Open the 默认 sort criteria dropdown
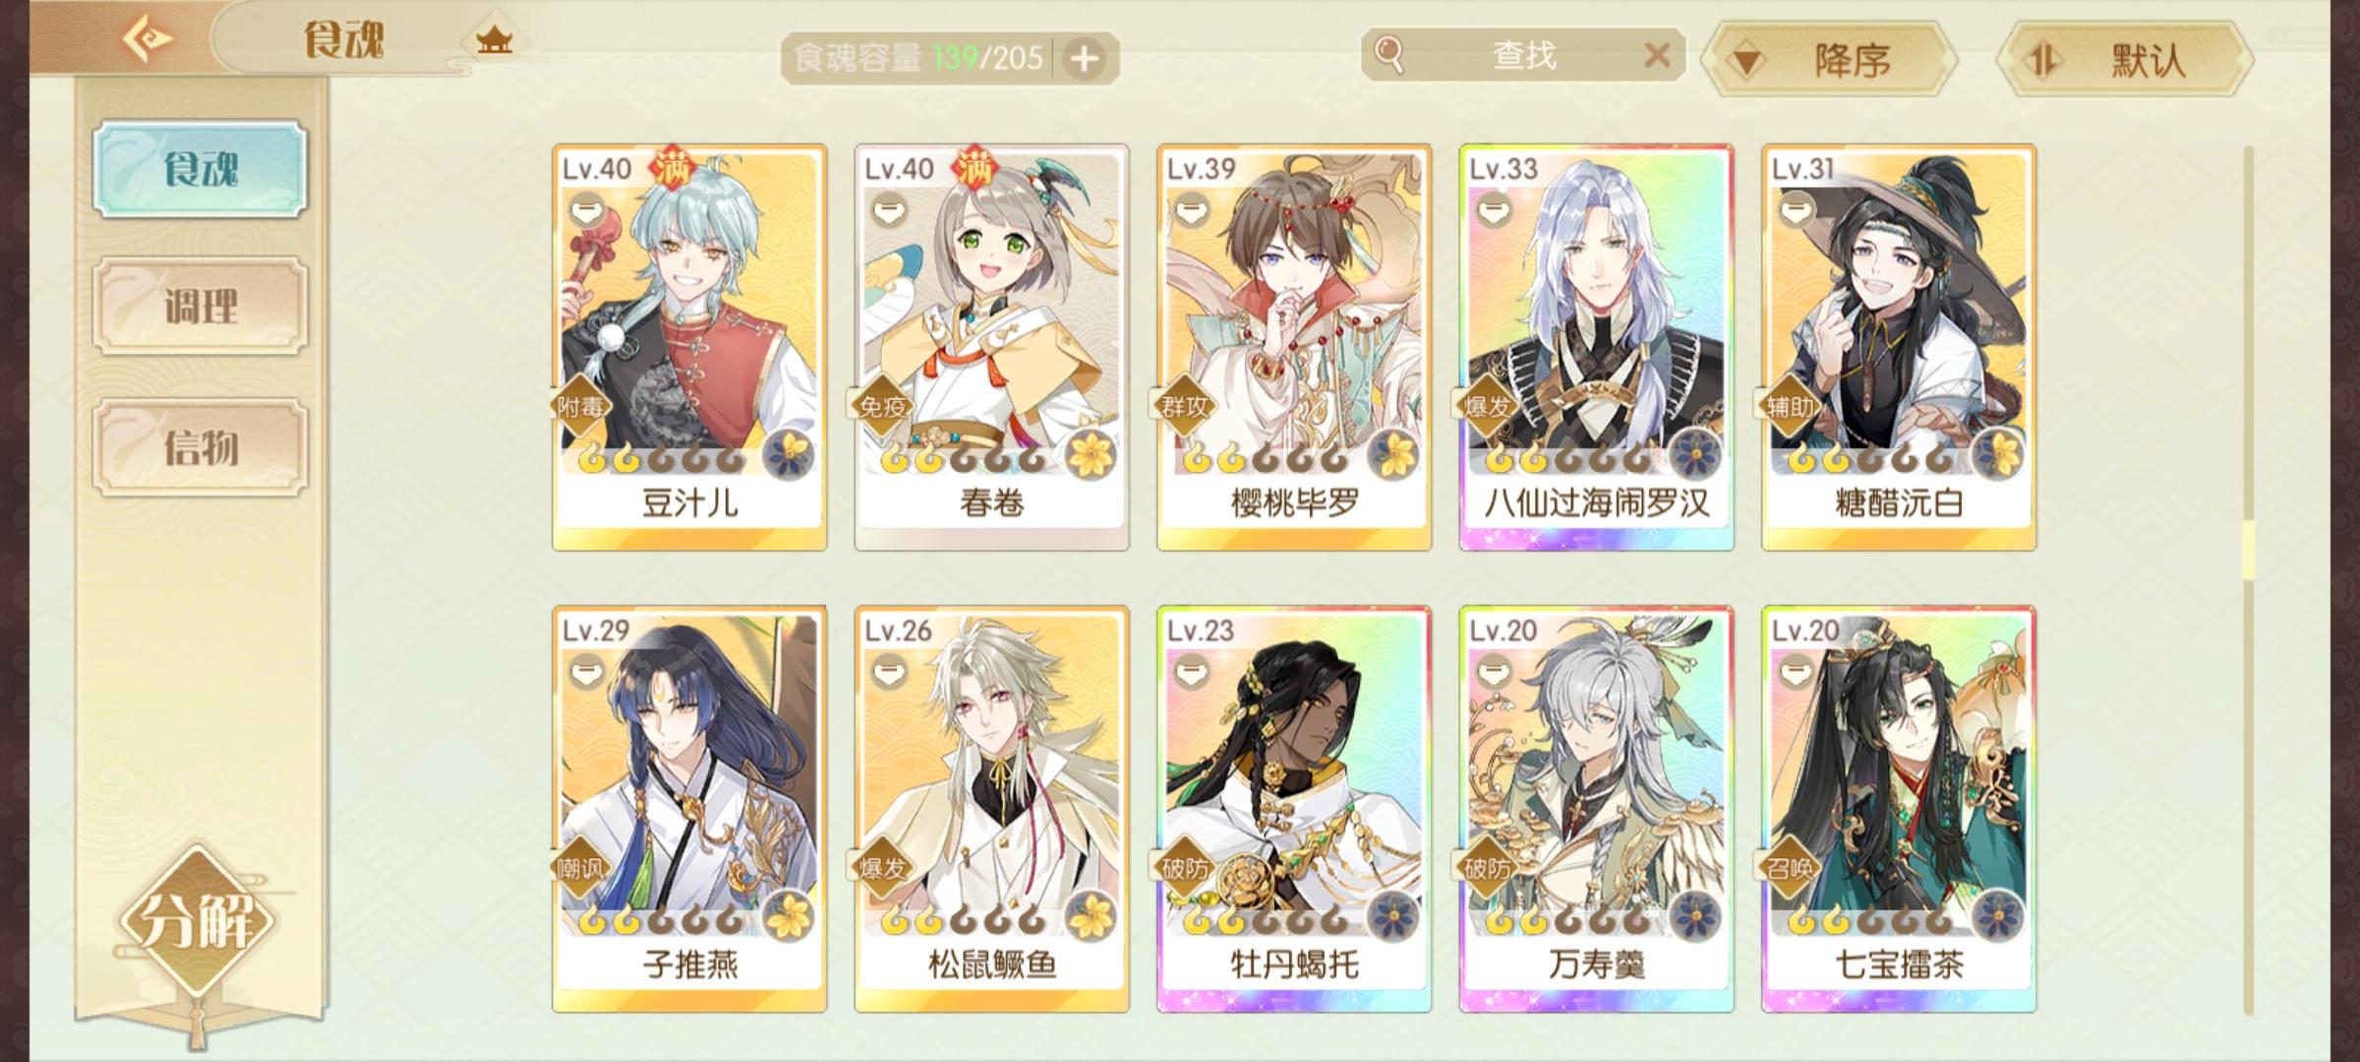The height and width of the screenshot is (1062, 2360). (2126, 61)
